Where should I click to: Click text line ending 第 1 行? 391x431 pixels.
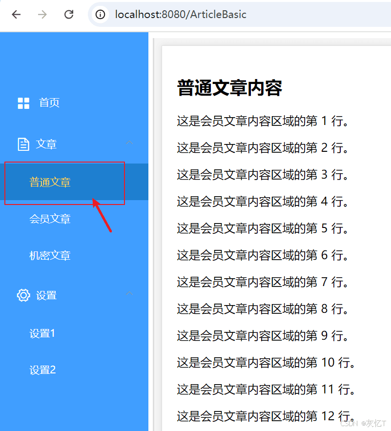263,121
